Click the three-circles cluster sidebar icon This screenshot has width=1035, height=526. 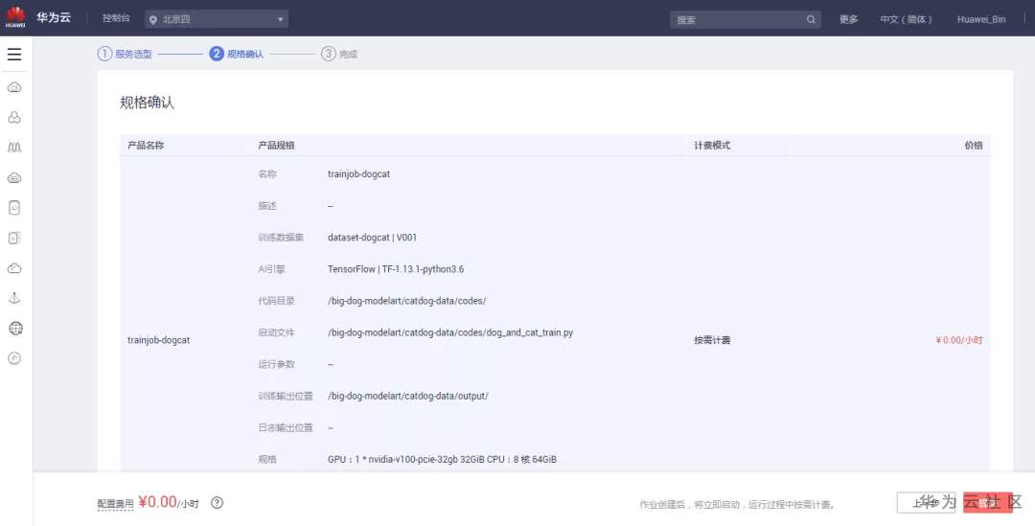coord(14,118)
